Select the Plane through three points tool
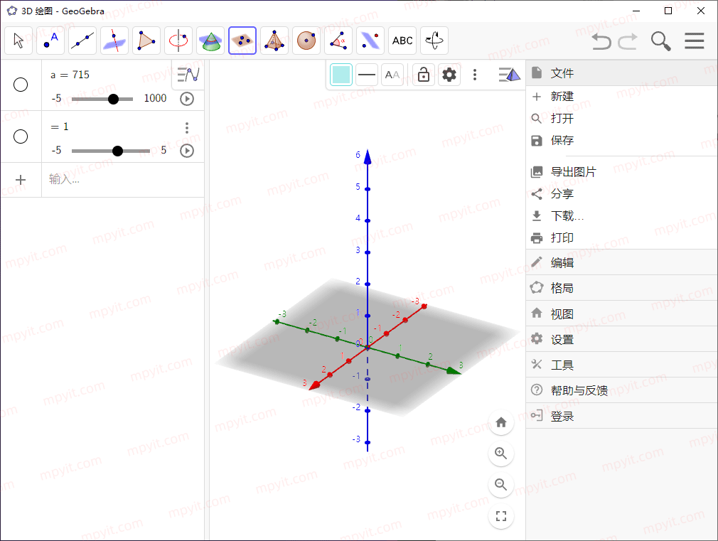The image size is (718, 541). [242, 41]
